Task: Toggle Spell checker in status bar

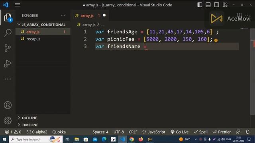Action: coord(201,132)
